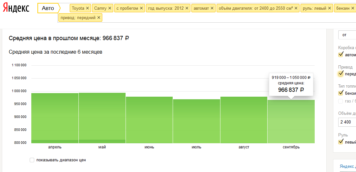Remove the "с пробегом" filter tag
This screenshot has height=172, width=356.
coord(141,8)
